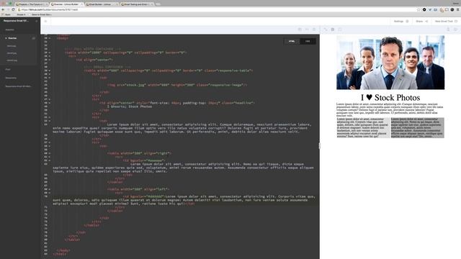Image resolution: width=461 pixels, height=259 pixels.
Task: Bookmark this page with the star icon
Action: [419, 9]
